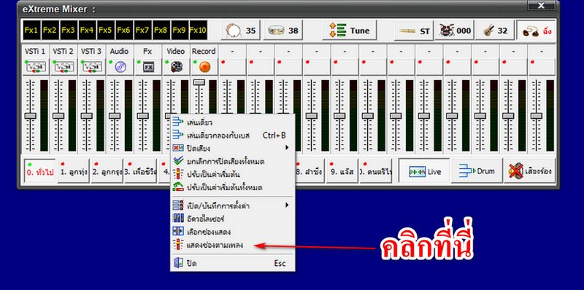Click the guitar 32 button

(496, 31)
